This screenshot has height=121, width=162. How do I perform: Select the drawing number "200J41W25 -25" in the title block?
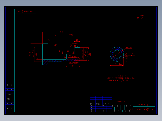coord(145,110)
